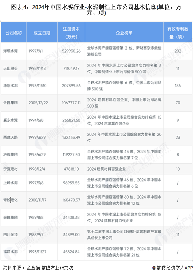Click 海螺水泥's 企业榜单 ranking description
Screen dimensions: 193x275
click(x=124, y=51)
